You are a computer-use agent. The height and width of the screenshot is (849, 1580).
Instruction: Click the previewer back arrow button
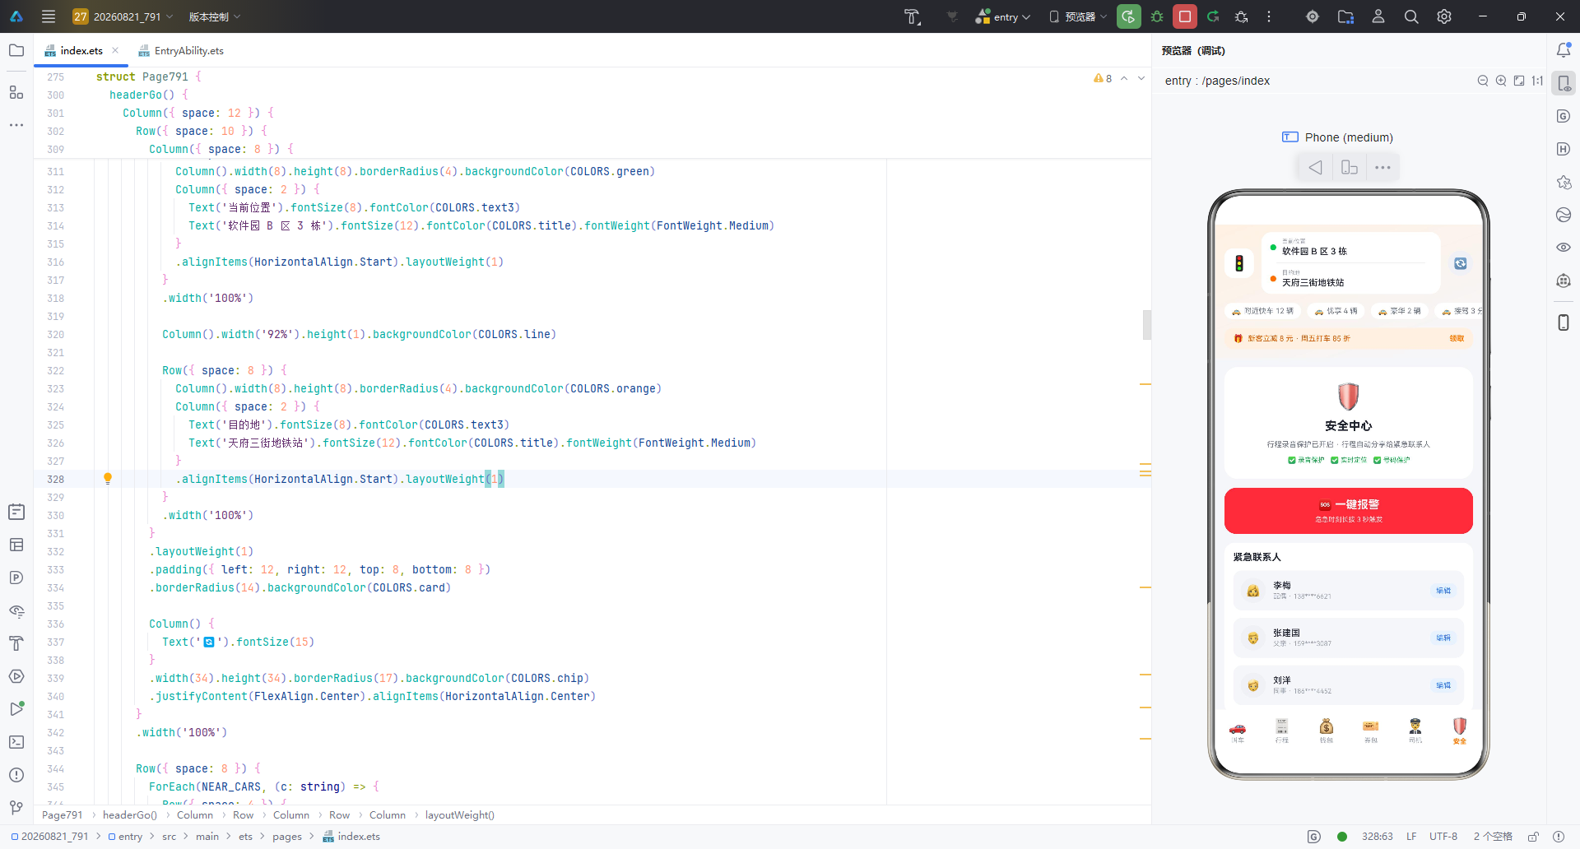(x=1315, y=168)
